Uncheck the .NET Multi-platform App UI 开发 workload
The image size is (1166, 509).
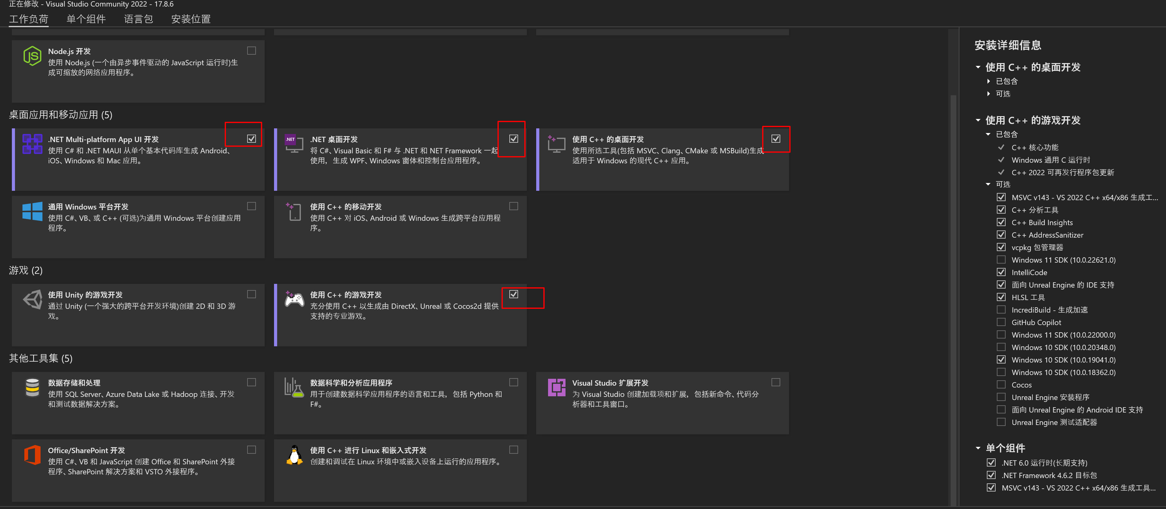pos(252,139)
